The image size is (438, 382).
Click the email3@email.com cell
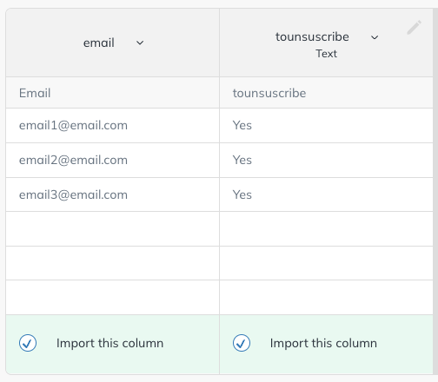pyautogui.click(x=112, y=194)
